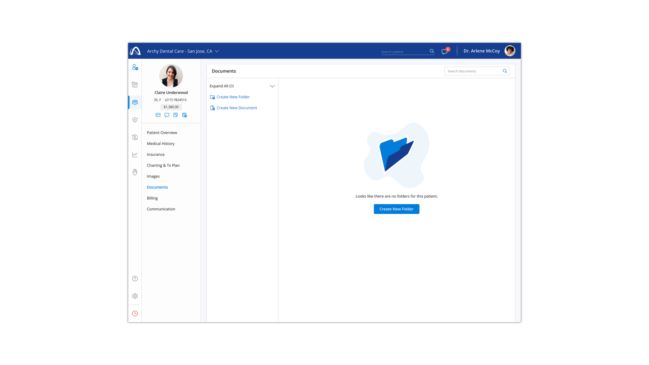649x365 pixels.
Task: Click the patient note icon under balance
Action: coord(175,115)
